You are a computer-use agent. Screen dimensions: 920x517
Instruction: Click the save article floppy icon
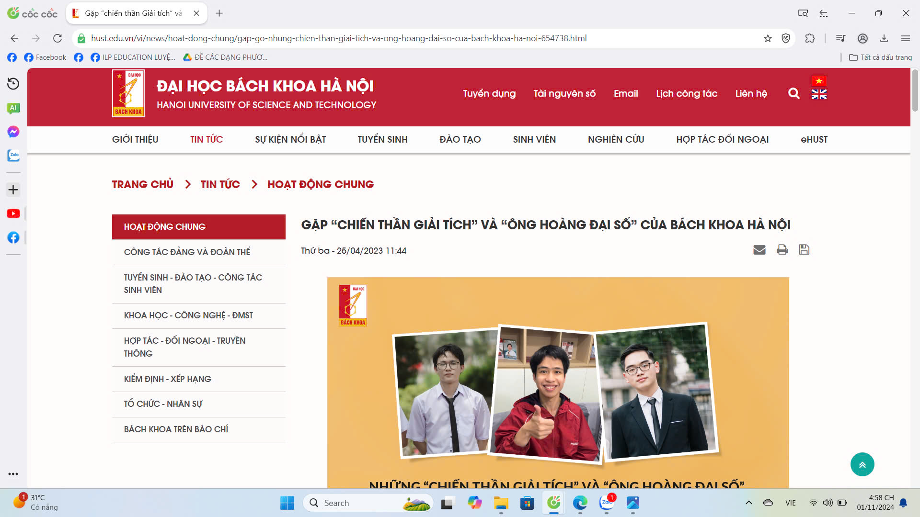click(x=804, y=249)
